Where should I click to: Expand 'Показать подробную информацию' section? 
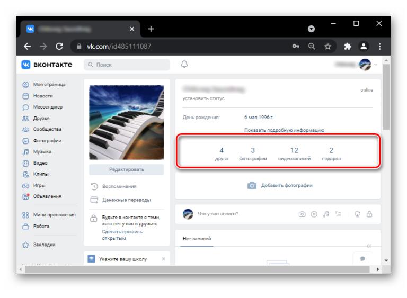pos(284,130)
